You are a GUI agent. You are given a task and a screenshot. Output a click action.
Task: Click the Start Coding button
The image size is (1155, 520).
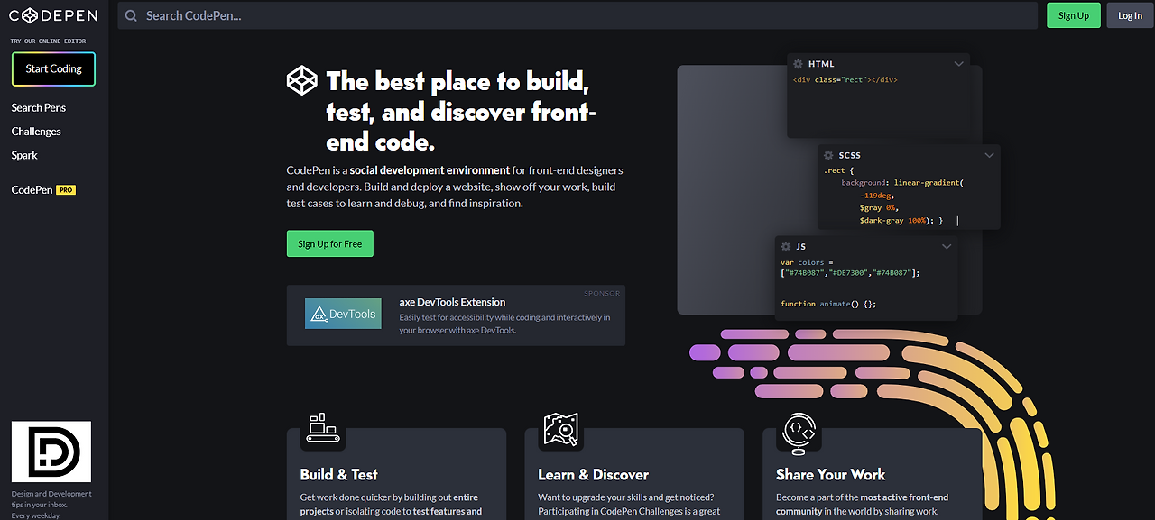pos(53,68)
